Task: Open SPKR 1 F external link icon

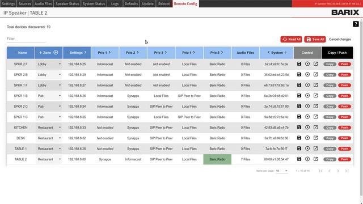Action: [x=315, y=85]
